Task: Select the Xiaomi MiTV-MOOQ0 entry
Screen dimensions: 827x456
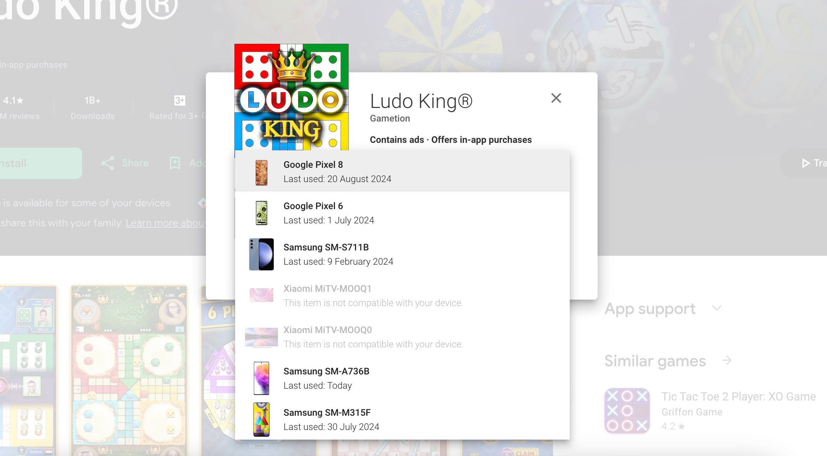Action: point(402,337)
